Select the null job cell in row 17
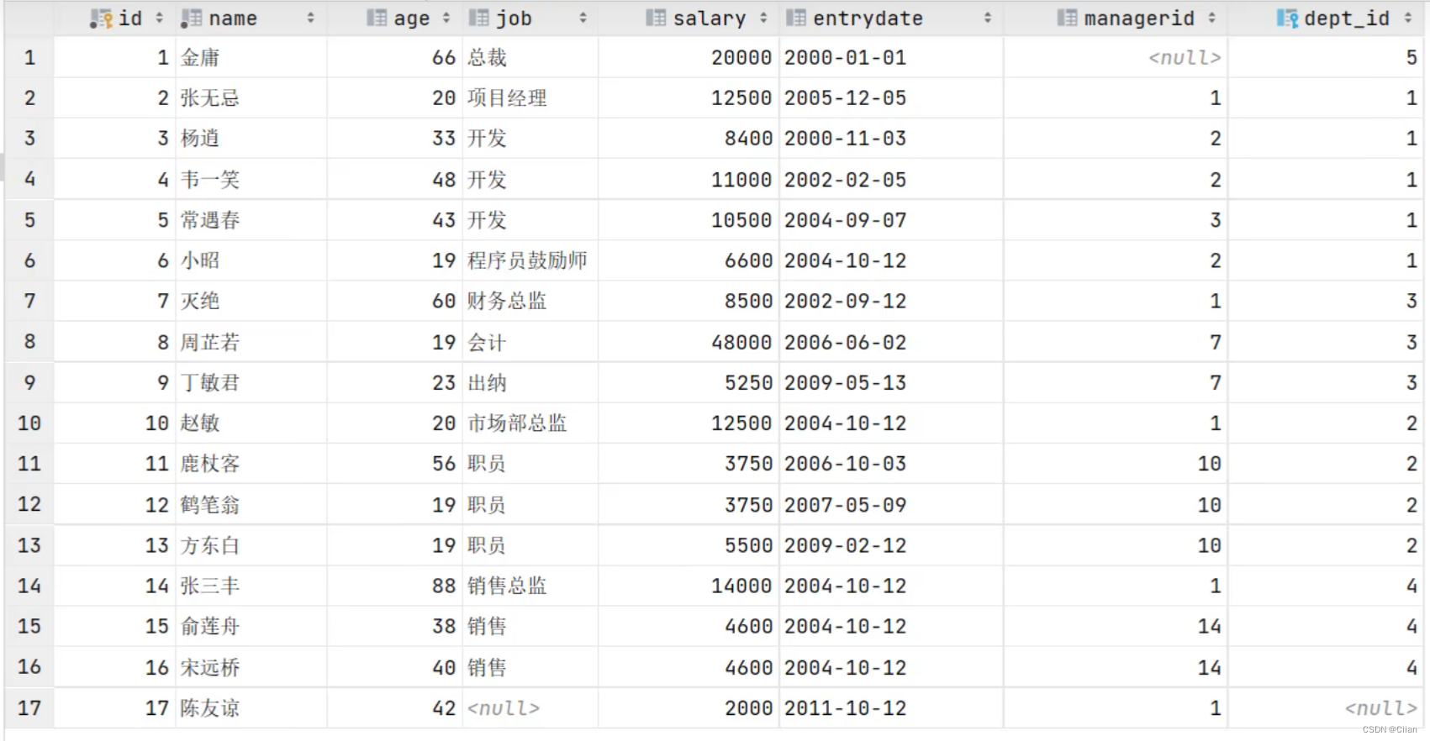The image size is (1430, 741). [x=530, y=708]
